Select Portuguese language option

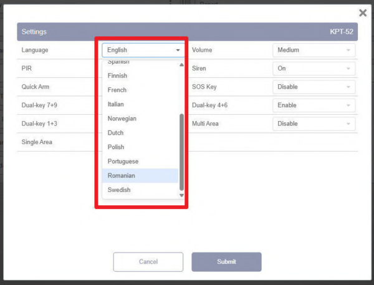click(x=140, y=162)
